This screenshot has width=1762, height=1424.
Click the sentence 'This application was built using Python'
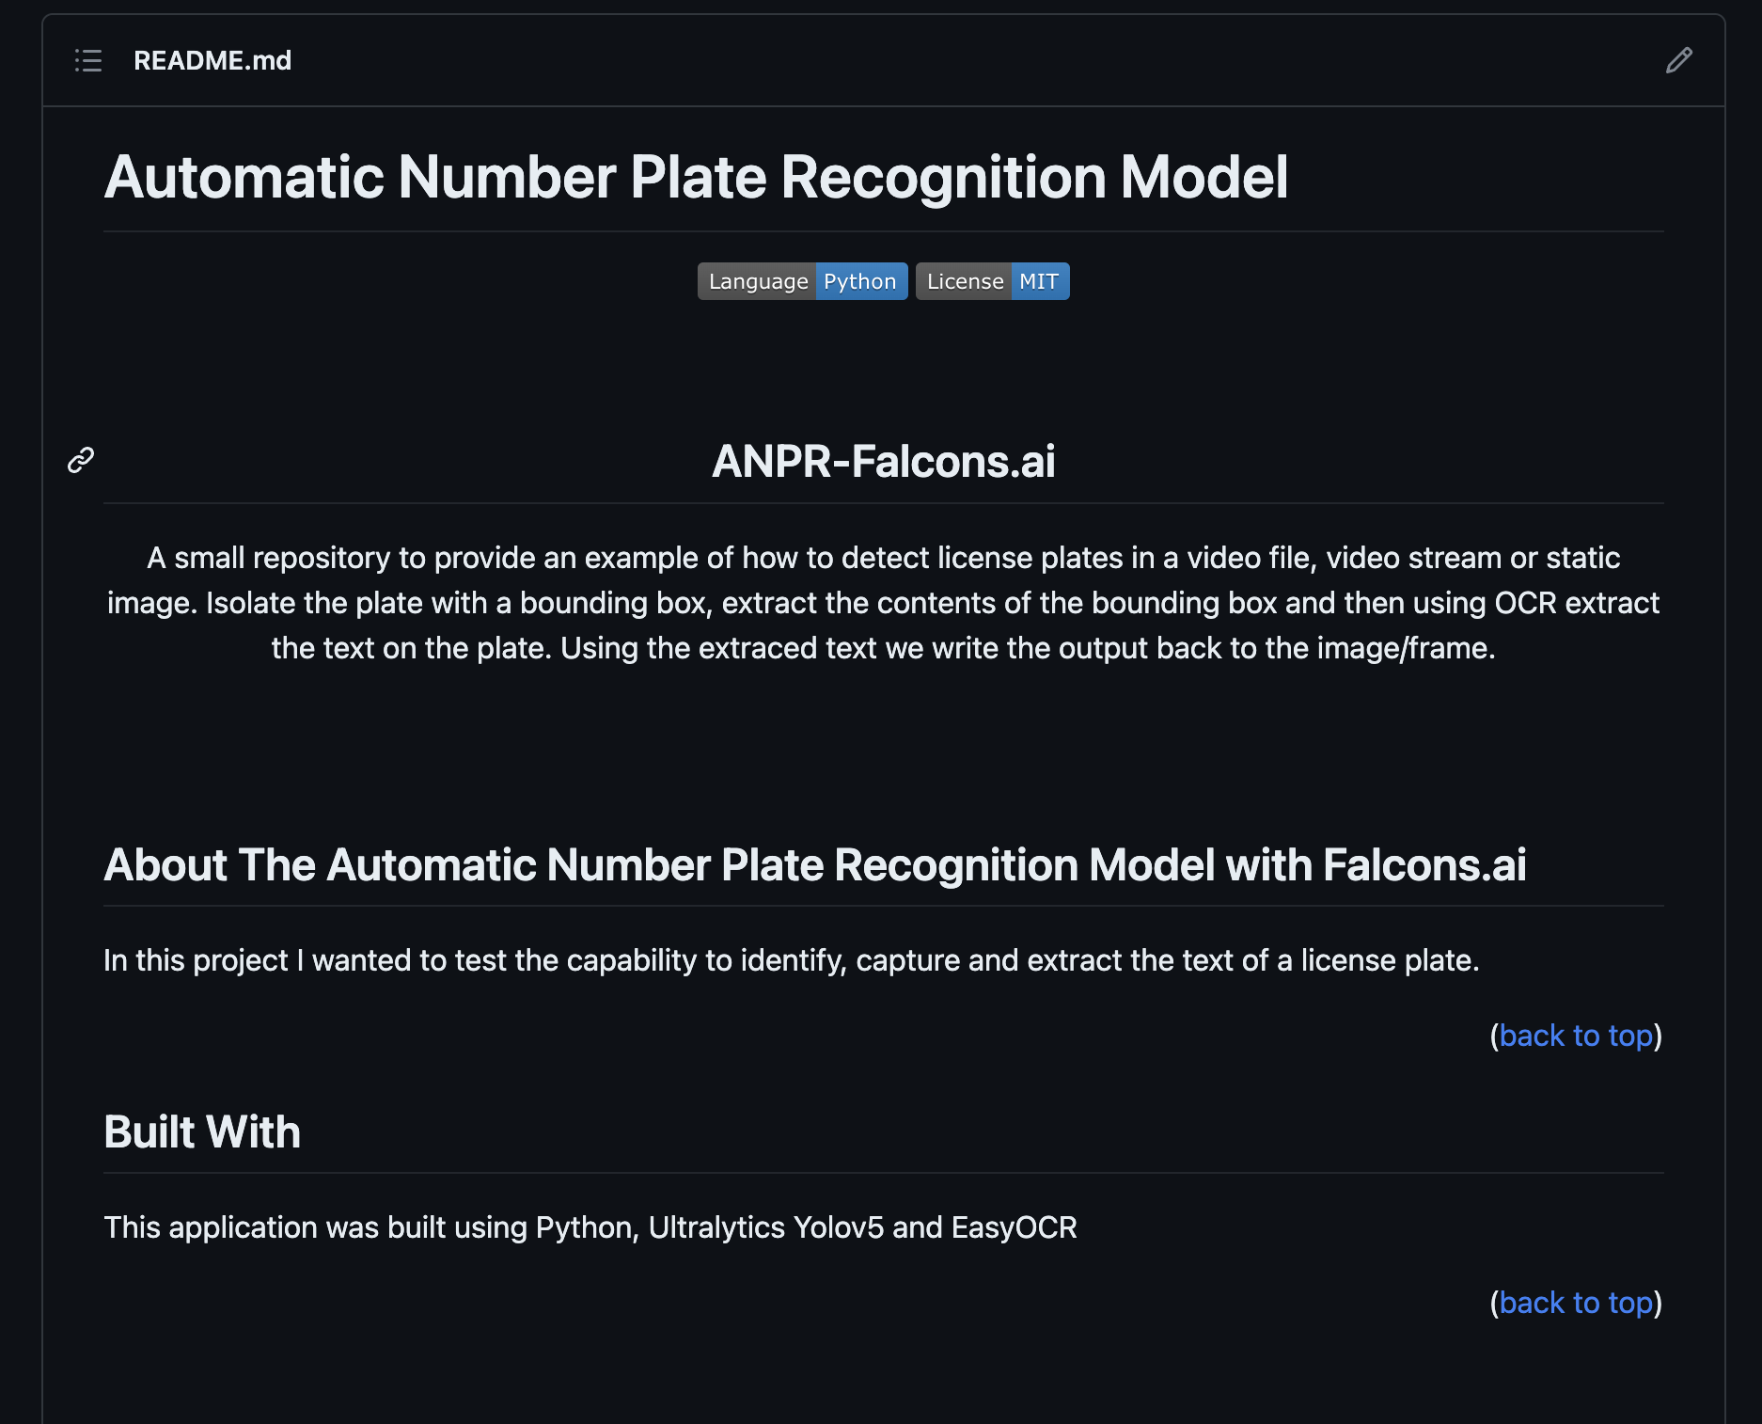pos(590,1227)
